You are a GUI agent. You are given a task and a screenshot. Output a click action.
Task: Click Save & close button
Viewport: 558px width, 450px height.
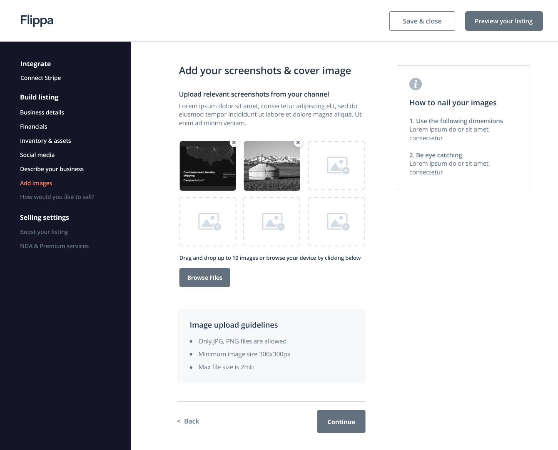pos(422,21)
